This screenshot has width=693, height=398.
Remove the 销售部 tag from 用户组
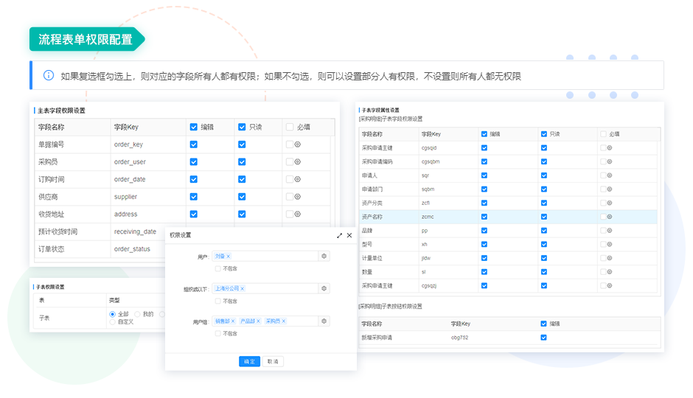point(233,321)
